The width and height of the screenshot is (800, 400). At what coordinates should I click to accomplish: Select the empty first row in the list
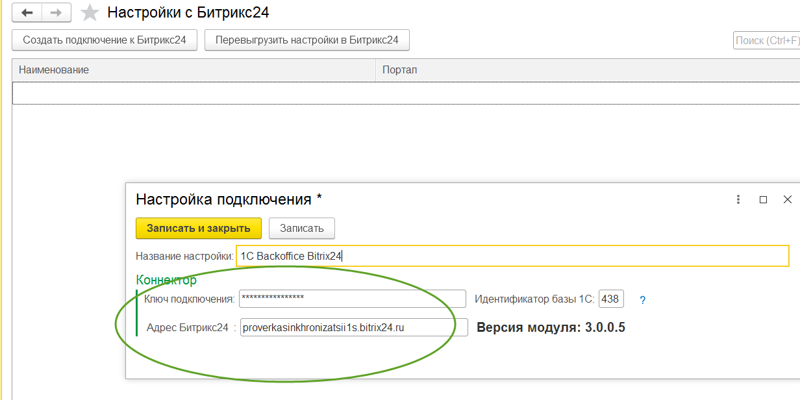406,93
